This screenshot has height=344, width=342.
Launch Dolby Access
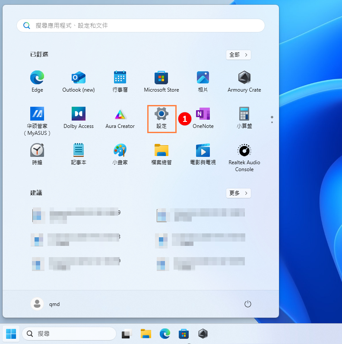pyautogui.click(x=79, y=118)
